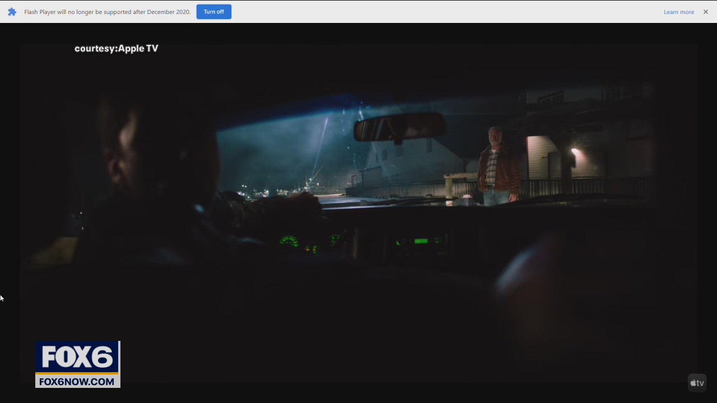Dismiss the Flash Player notification bar
Image resolution: width=717 pixels, height=403 pixels.
705,12
